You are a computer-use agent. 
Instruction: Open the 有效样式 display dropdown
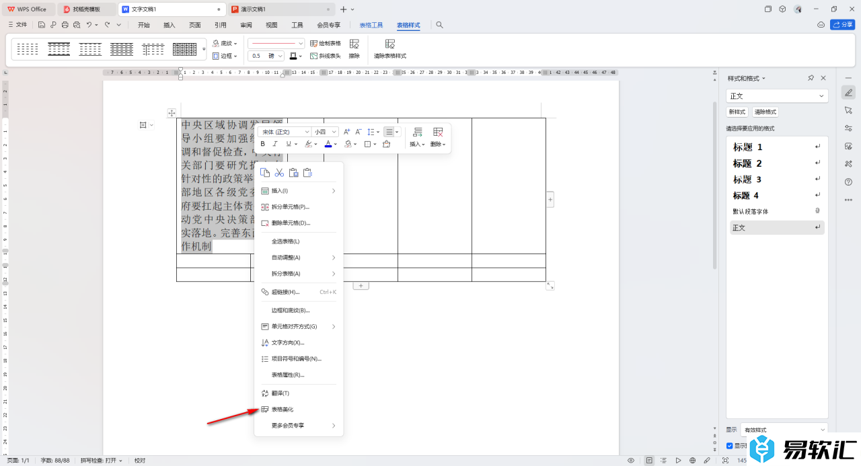pyautogui.click(x=784, y=430)
